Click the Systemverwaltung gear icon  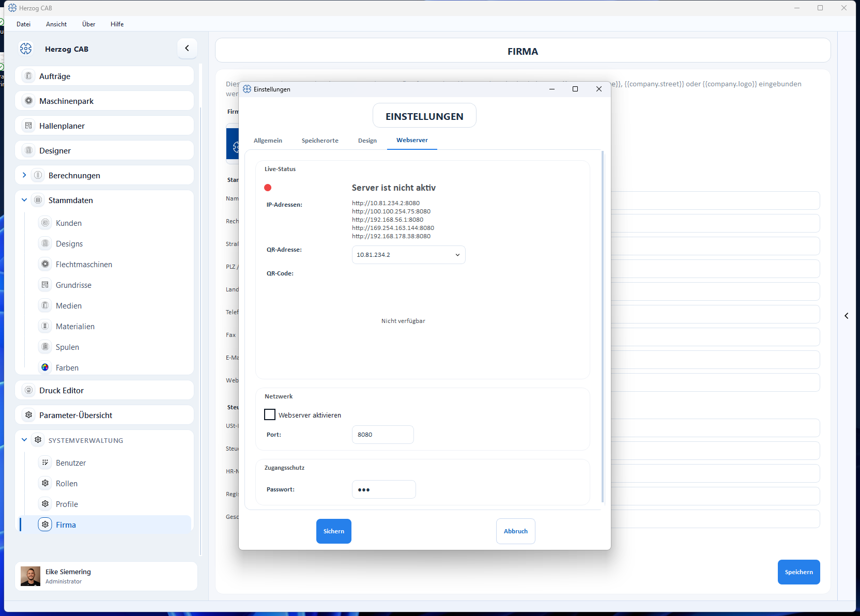click(x=38, y=440)
